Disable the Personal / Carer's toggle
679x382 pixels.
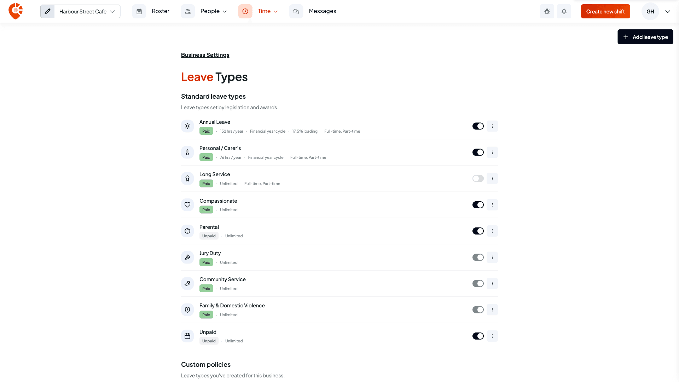tap(478, 152)
